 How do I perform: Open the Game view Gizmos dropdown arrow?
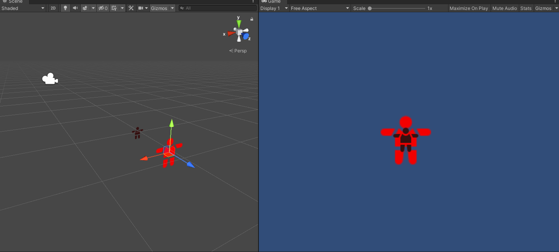click(x=556, y=8)
